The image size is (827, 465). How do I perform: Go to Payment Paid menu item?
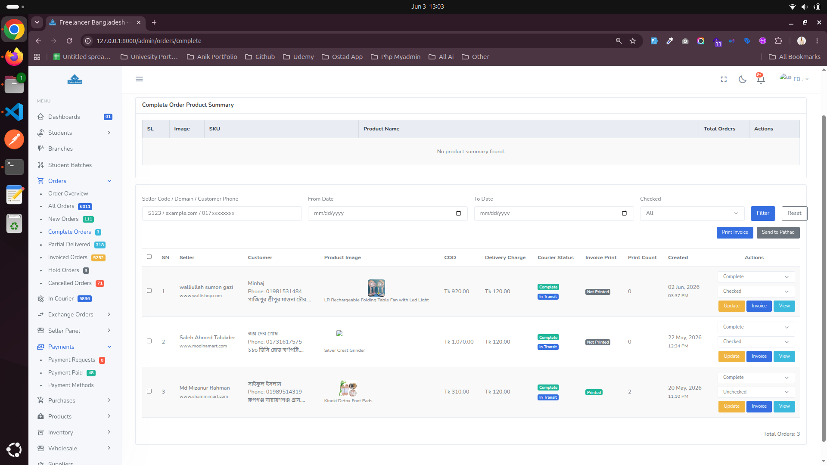(x=65, y=373)
